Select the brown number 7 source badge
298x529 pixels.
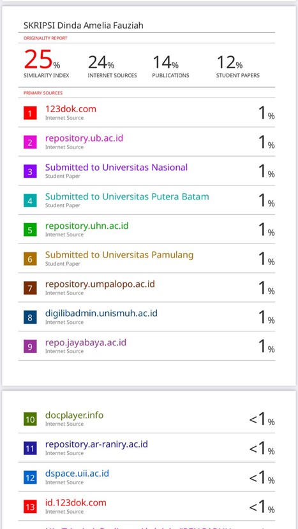(x=30, y=288)
